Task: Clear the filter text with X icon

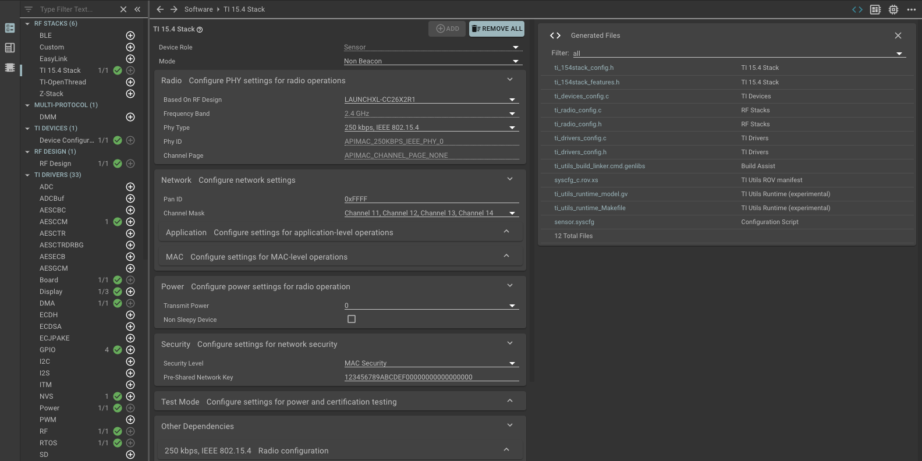Action: [123, 9]
